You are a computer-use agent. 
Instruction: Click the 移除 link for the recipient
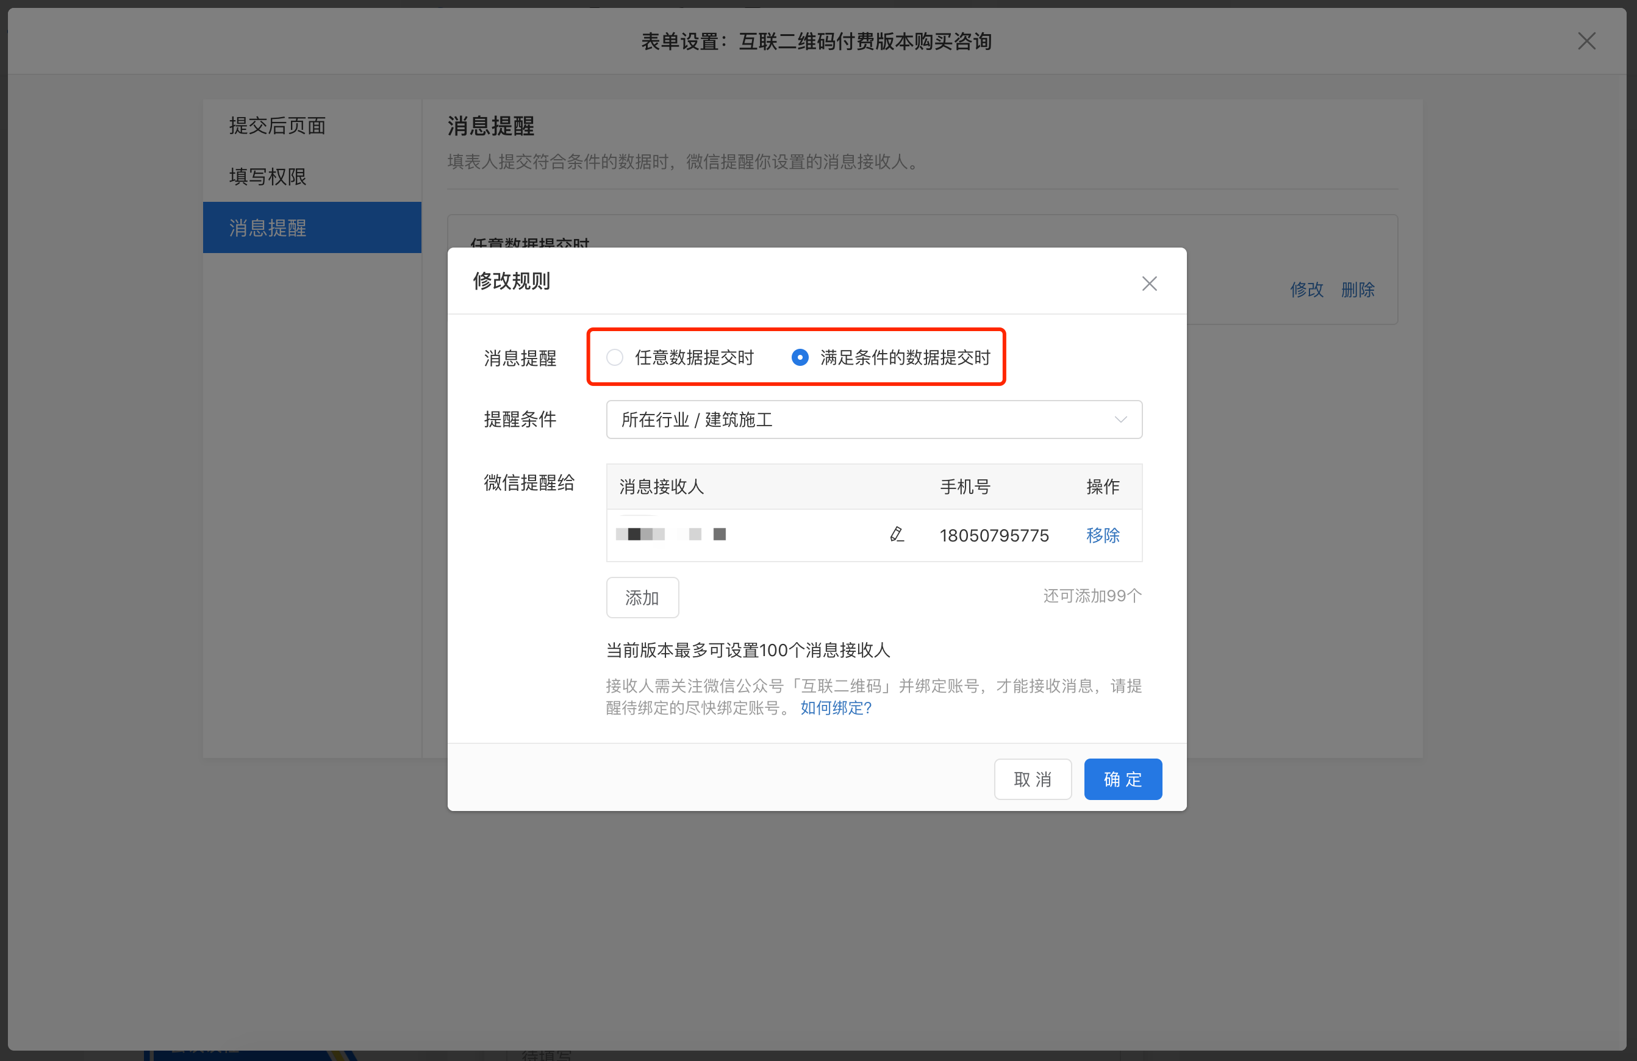(x=1103, y=535)
